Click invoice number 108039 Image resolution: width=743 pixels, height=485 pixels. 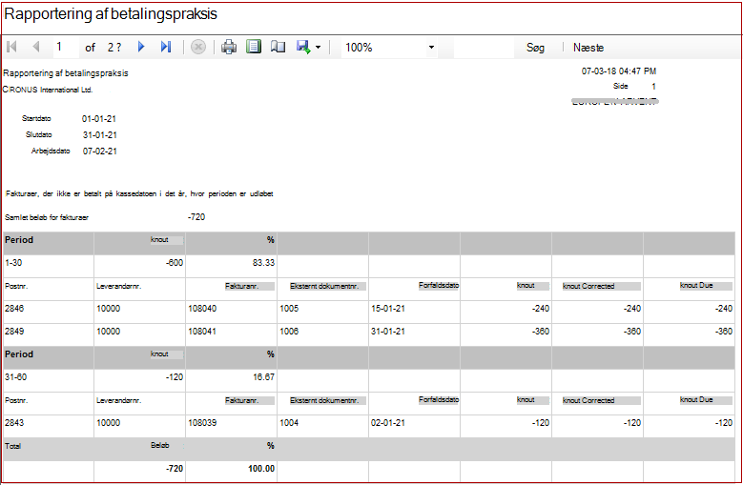[x=202, y=422]
